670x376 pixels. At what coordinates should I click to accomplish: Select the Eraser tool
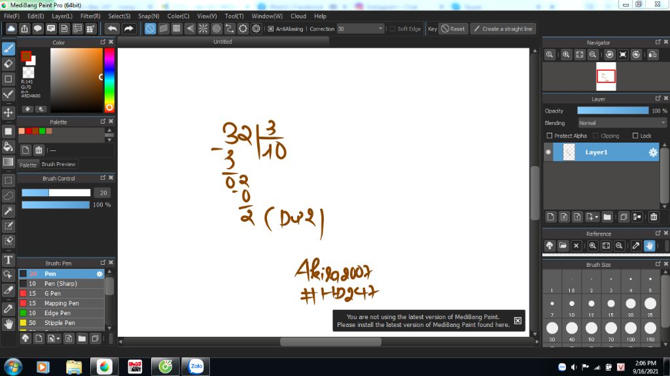[x=8, y=63]
